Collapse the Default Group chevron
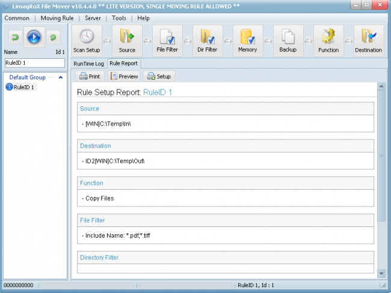This screenshot has width=391, height=293. click(60, 77)
